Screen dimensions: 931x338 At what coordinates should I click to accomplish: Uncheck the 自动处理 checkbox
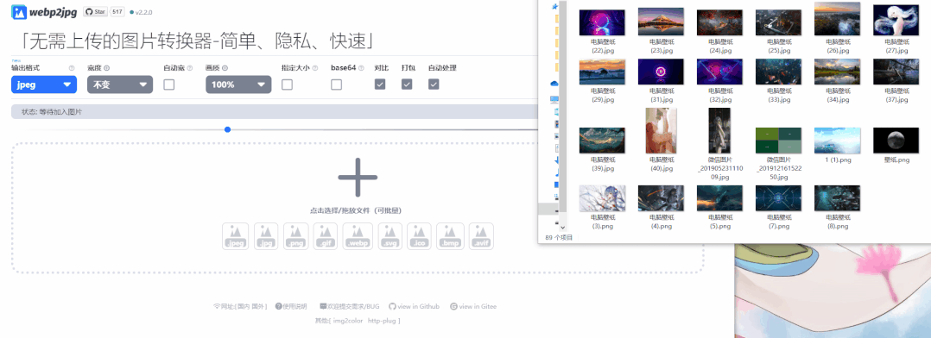pyautogui.click(x=434, y=84)
